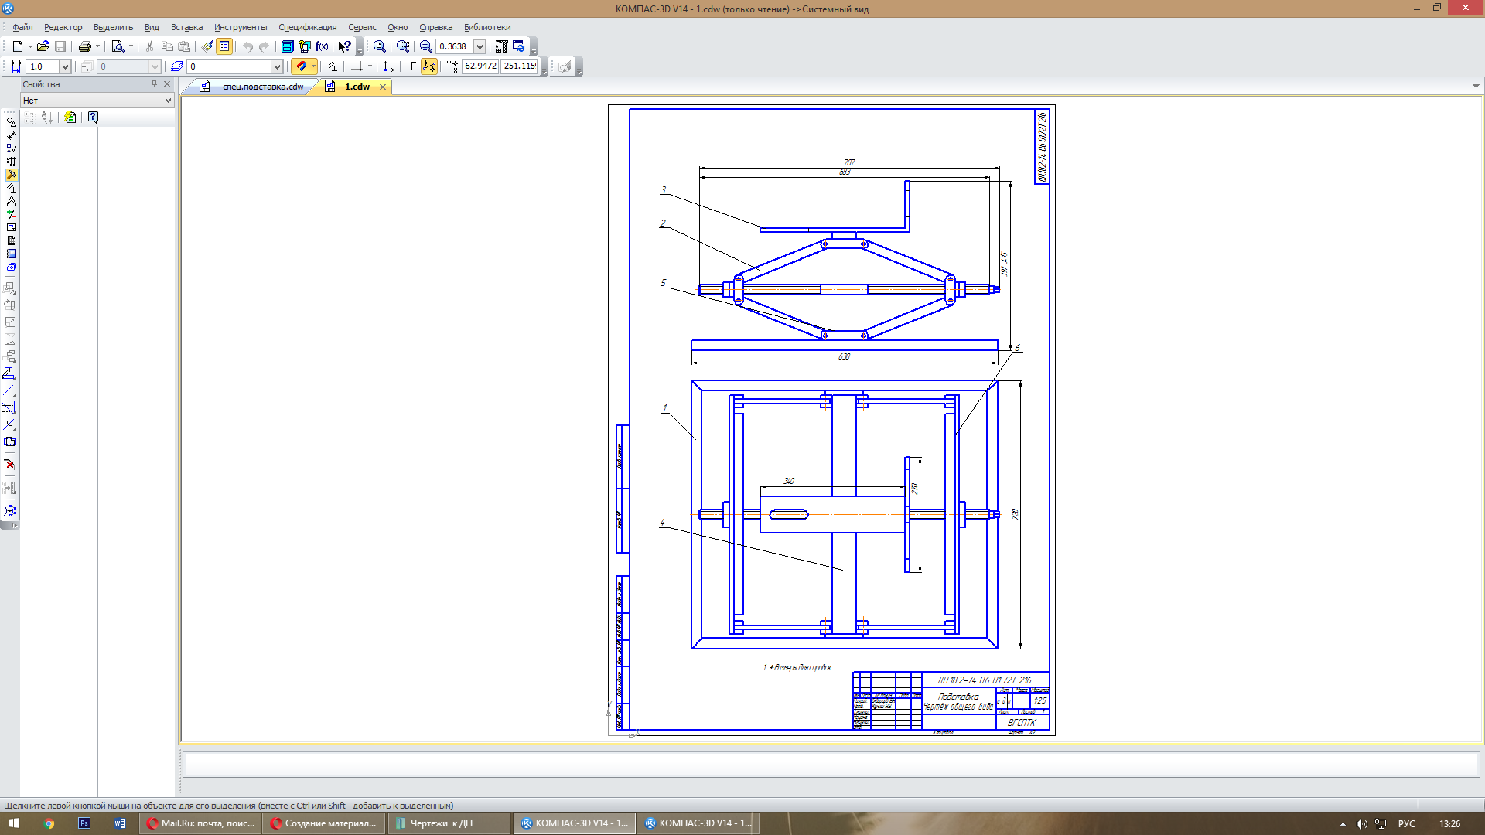This screenshot has width=1485, height=835.
Task: Activate the context help pointer
Action: click(345, 46)
